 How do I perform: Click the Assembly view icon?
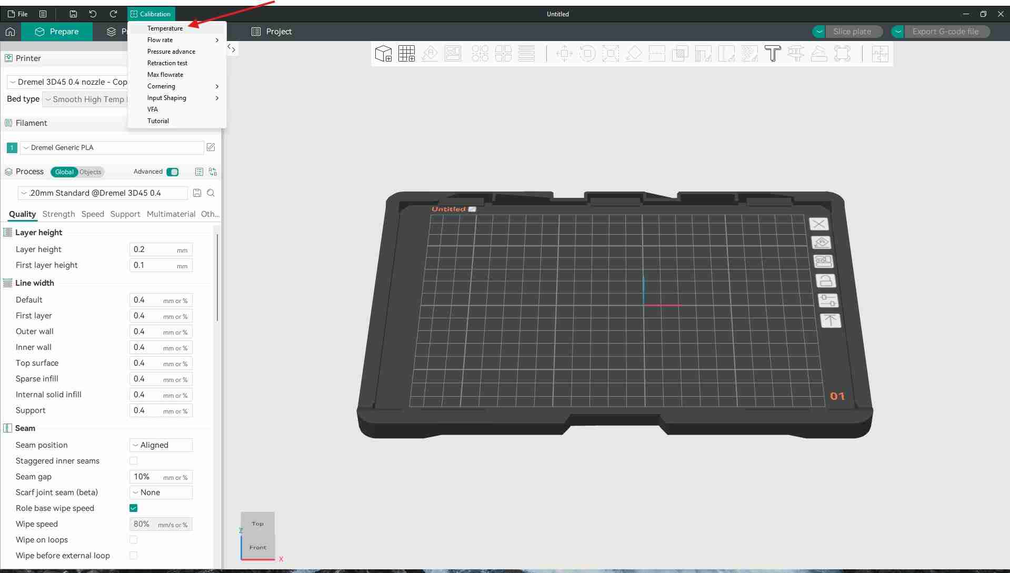(880, 54)
